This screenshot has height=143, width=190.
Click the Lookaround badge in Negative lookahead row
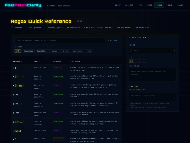click(x=59, y=76)
